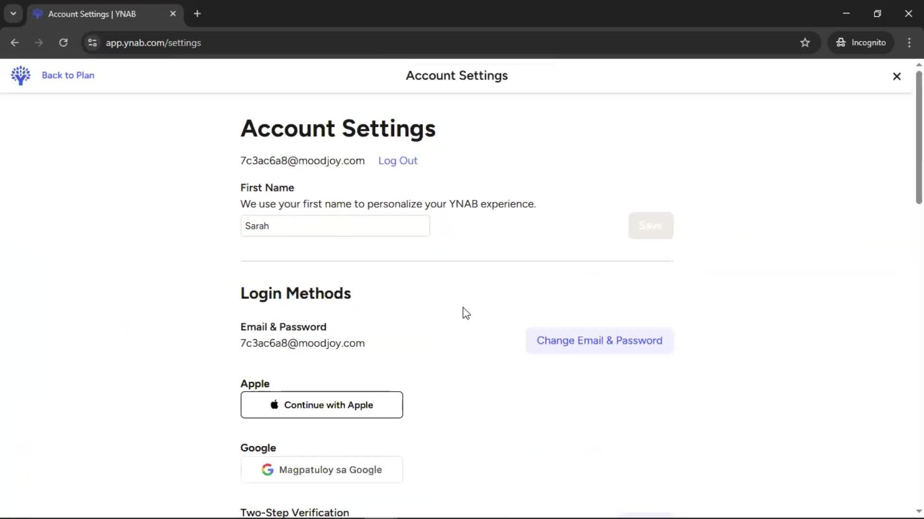Minimize the browser window
Image resolution: width=924 pixels, height=519 pixels.
(847, 14)
